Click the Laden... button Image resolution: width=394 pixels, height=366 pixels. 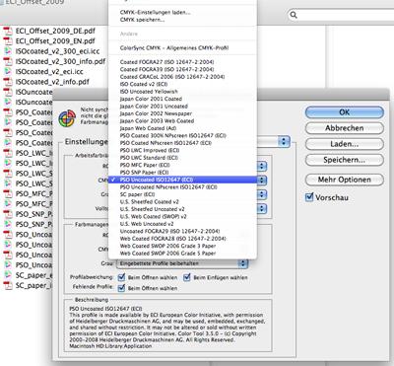[x=345, y=144]
